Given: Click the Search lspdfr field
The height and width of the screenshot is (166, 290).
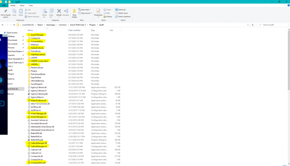Looking at the screenshot, I should pos(273,25).
